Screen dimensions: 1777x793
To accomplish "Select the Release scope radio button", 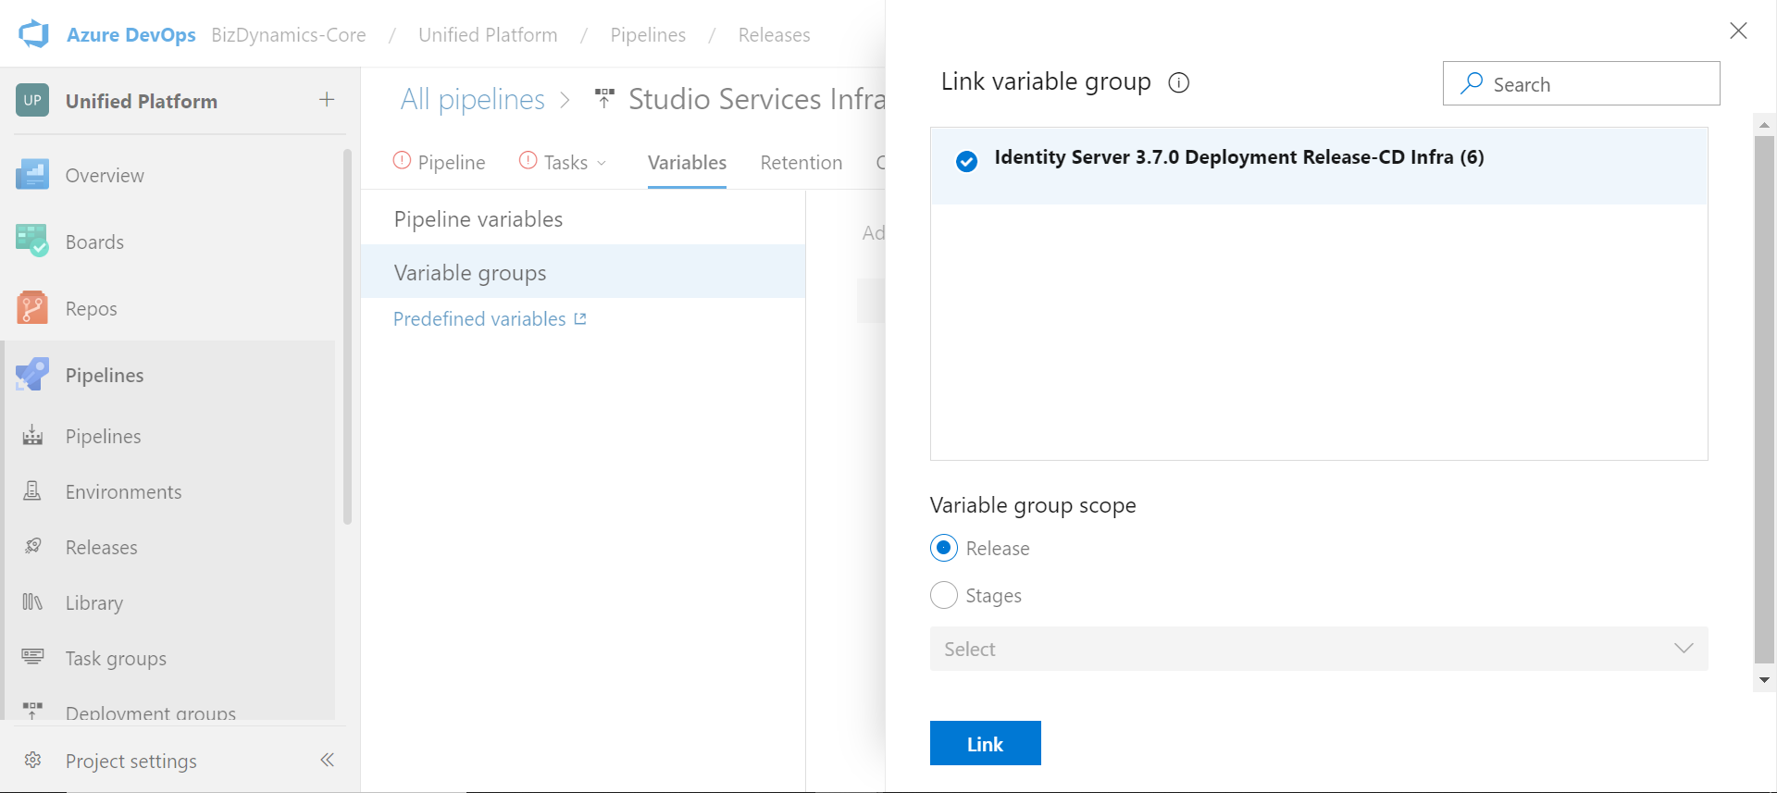I will coord(943,548).
